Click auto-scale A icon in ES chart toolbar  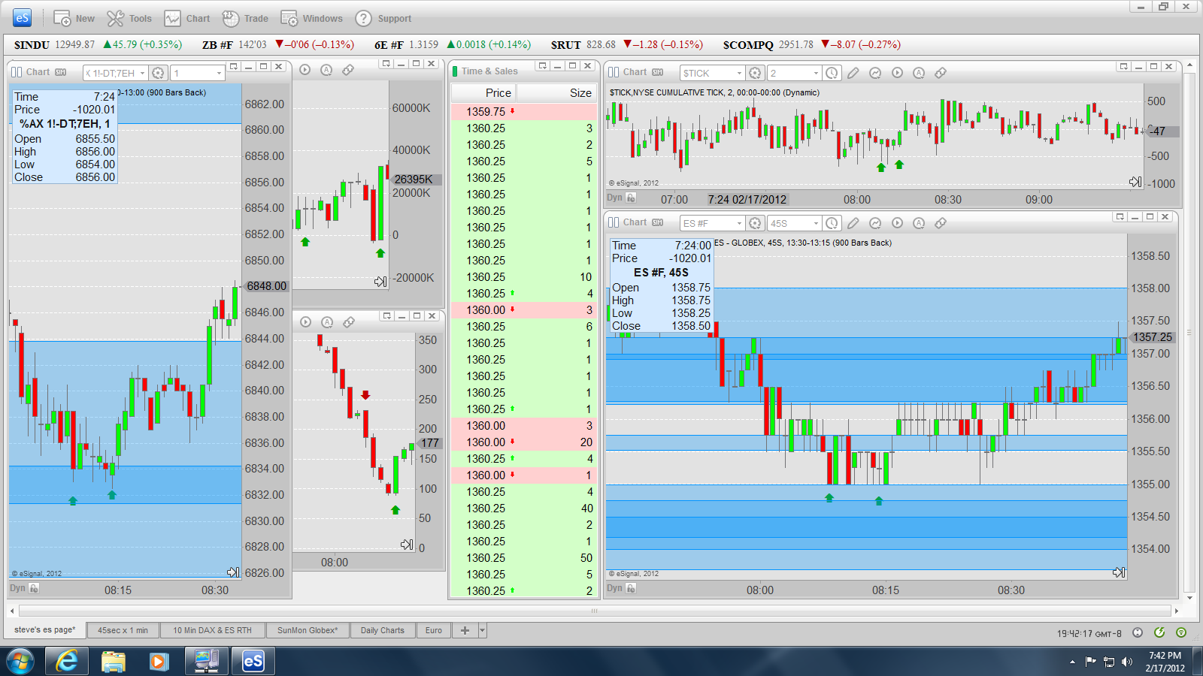pos(919,223)
